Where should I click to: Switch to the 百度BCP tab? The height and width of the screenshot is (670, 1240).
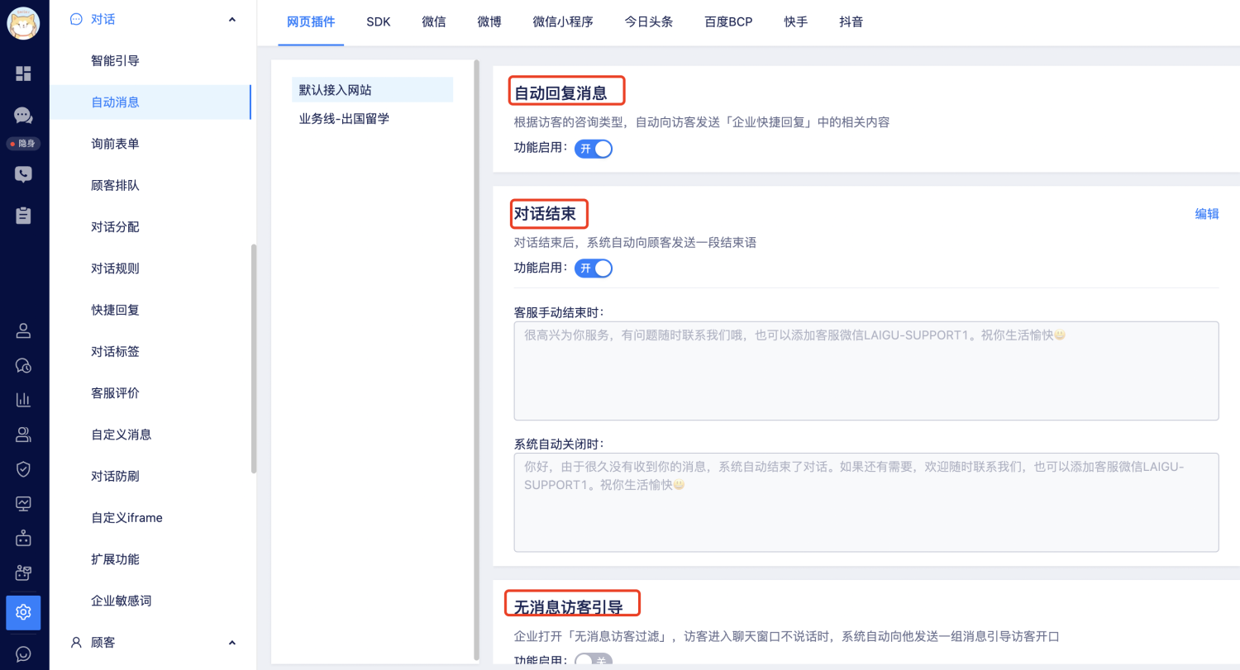tap(728, 22)
